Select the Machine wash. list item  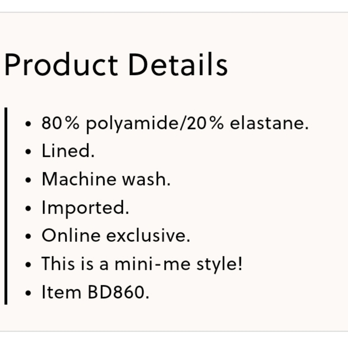coord(106,179)
